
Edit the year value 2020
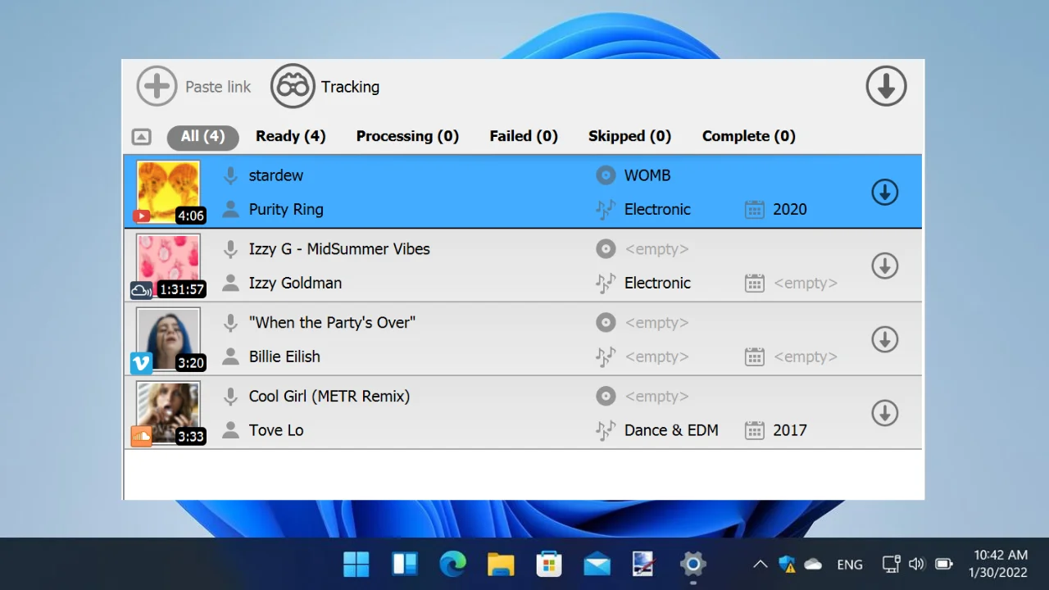point(790,210)
